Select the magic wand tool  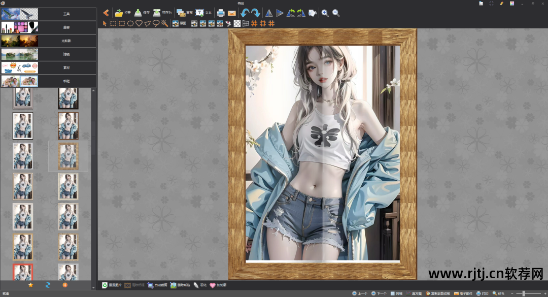coord(164,23)
